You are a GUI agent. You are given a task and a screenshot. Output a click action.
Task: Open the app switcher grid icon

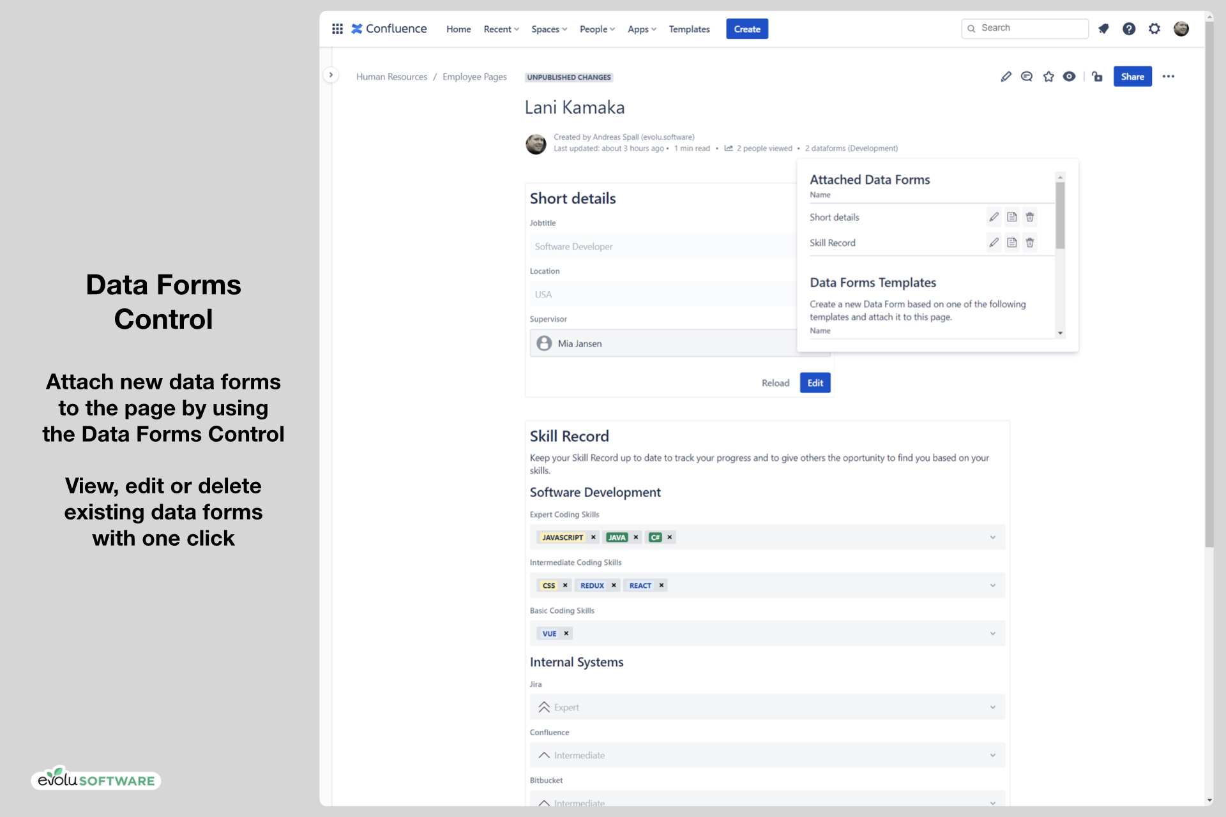337,29
